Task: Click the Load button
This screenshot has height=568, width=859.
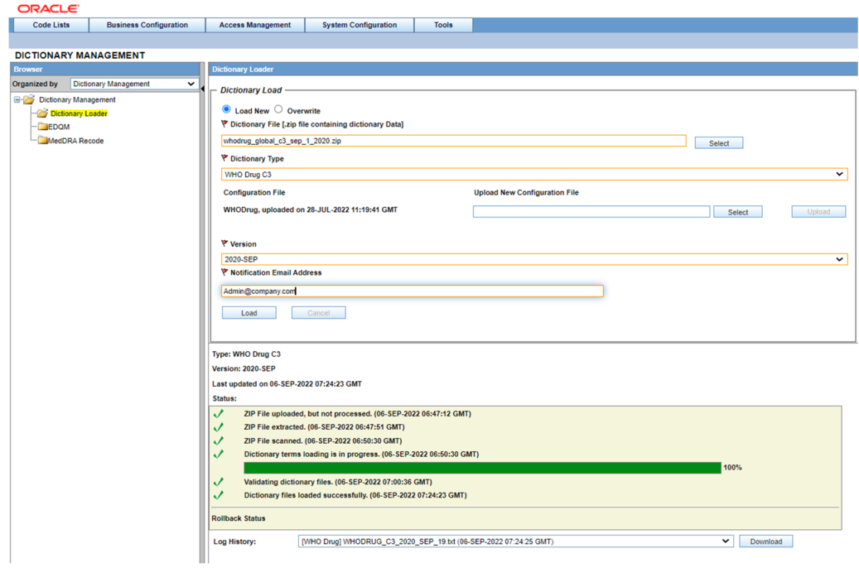Action: click(249, 312)
